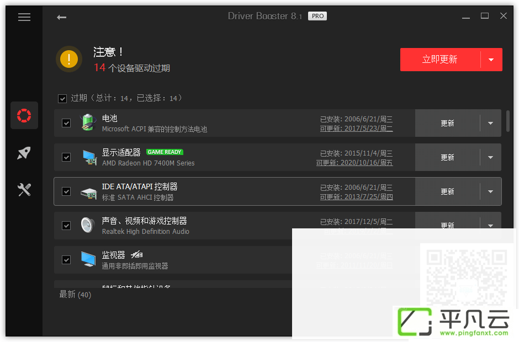Viewport: 519px width, 342px height.
Task: Open the wrench and screwdriver tools section
Action: [24, 190]
